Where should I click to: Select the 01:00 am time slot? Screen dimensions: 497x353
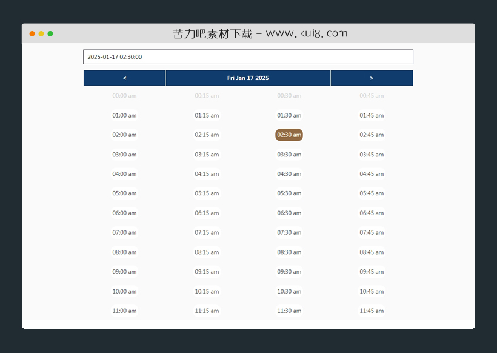(124, 115)
